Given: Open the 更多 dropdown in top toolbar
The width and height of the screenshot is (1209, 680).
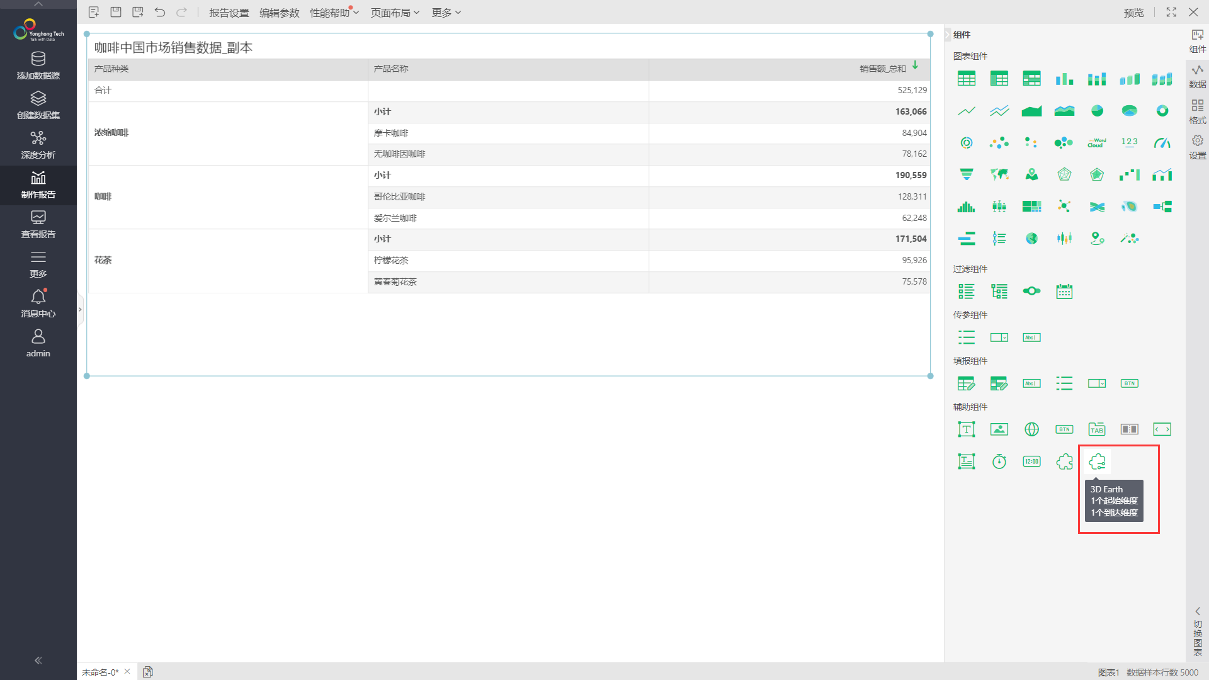Looking at the screenshot, I should [446, 13].
